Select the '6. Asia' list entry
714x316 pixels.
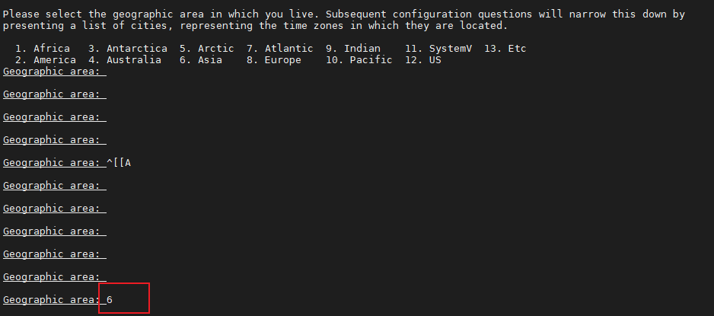201,59
